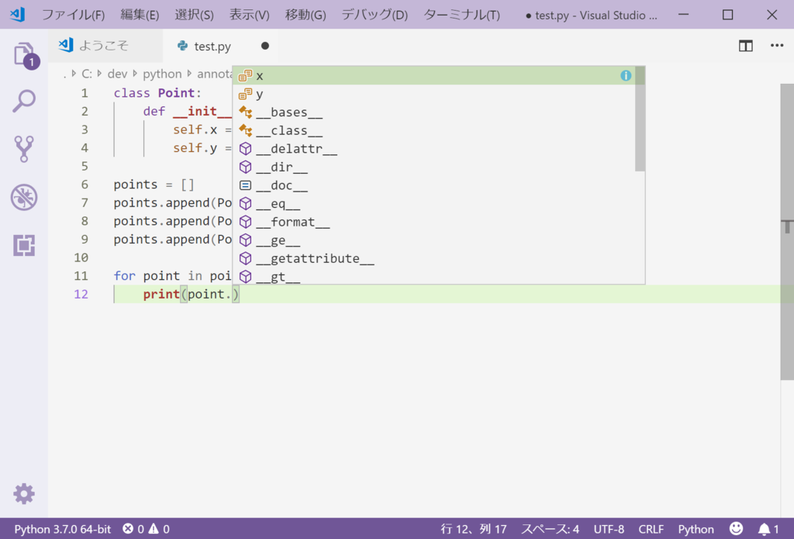This screenshot has height=539, width=794.
Task: Select __format__ in the suggestion list
Action: (x=434, y=221)
